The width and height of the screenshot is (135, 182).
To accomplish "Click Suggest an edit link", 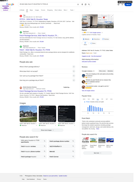I will click(x=86, y=56).
